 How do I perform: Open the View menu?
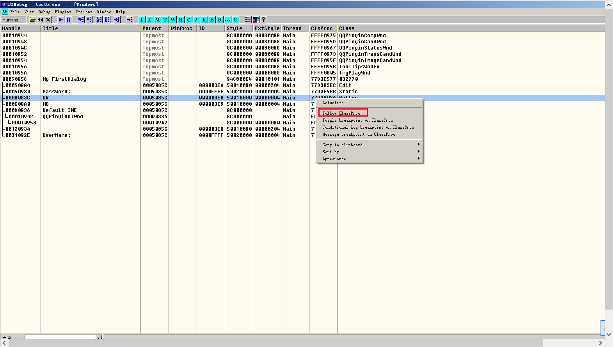(29, 12)
